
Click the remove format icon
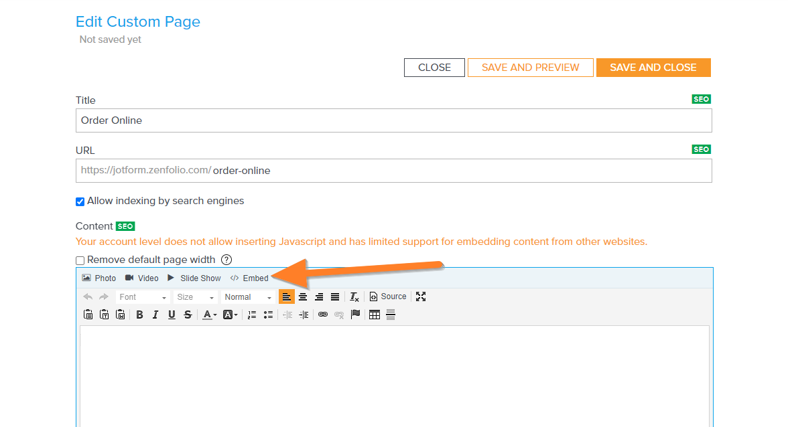click(354, 297)
